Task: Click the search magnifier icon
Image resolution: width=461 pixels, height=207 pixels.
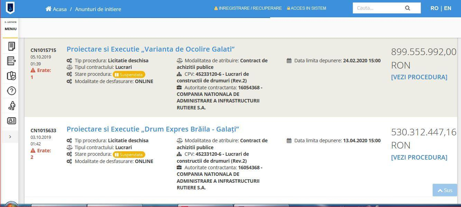Action: tap(407, 8)
